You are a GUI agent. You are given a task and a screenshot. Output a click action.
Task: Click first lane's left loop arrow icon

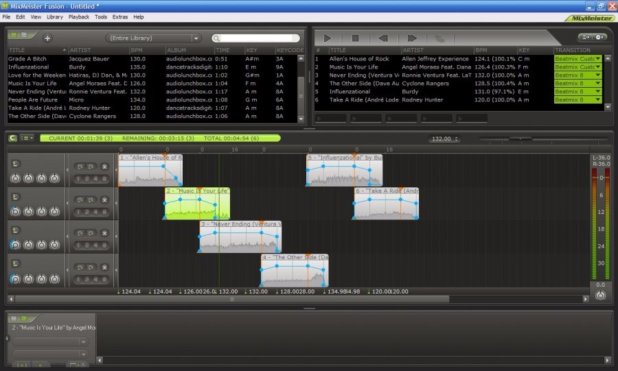80,167
